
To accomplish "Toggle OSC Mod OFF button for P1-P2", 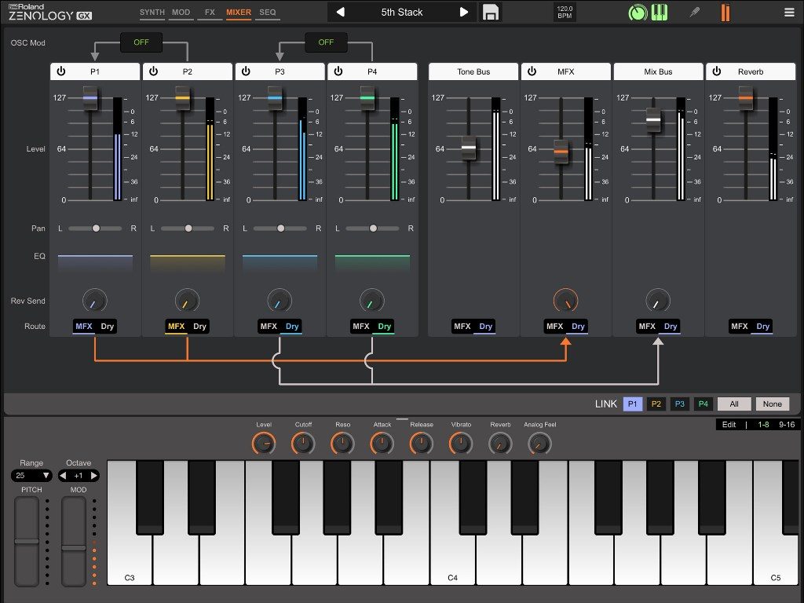I will (141, 42).
